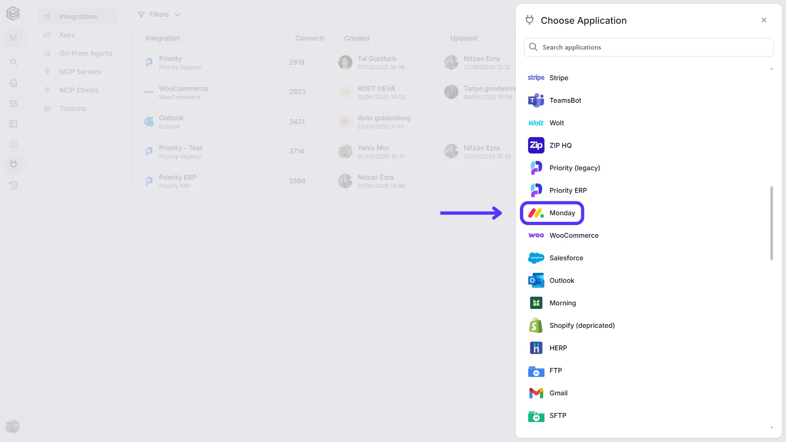Click Yaniv Mor creator name
The image size is (786, 442).
[x=373, y=148]
